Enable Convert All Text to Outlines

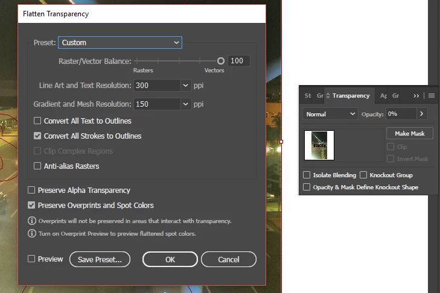37,121
